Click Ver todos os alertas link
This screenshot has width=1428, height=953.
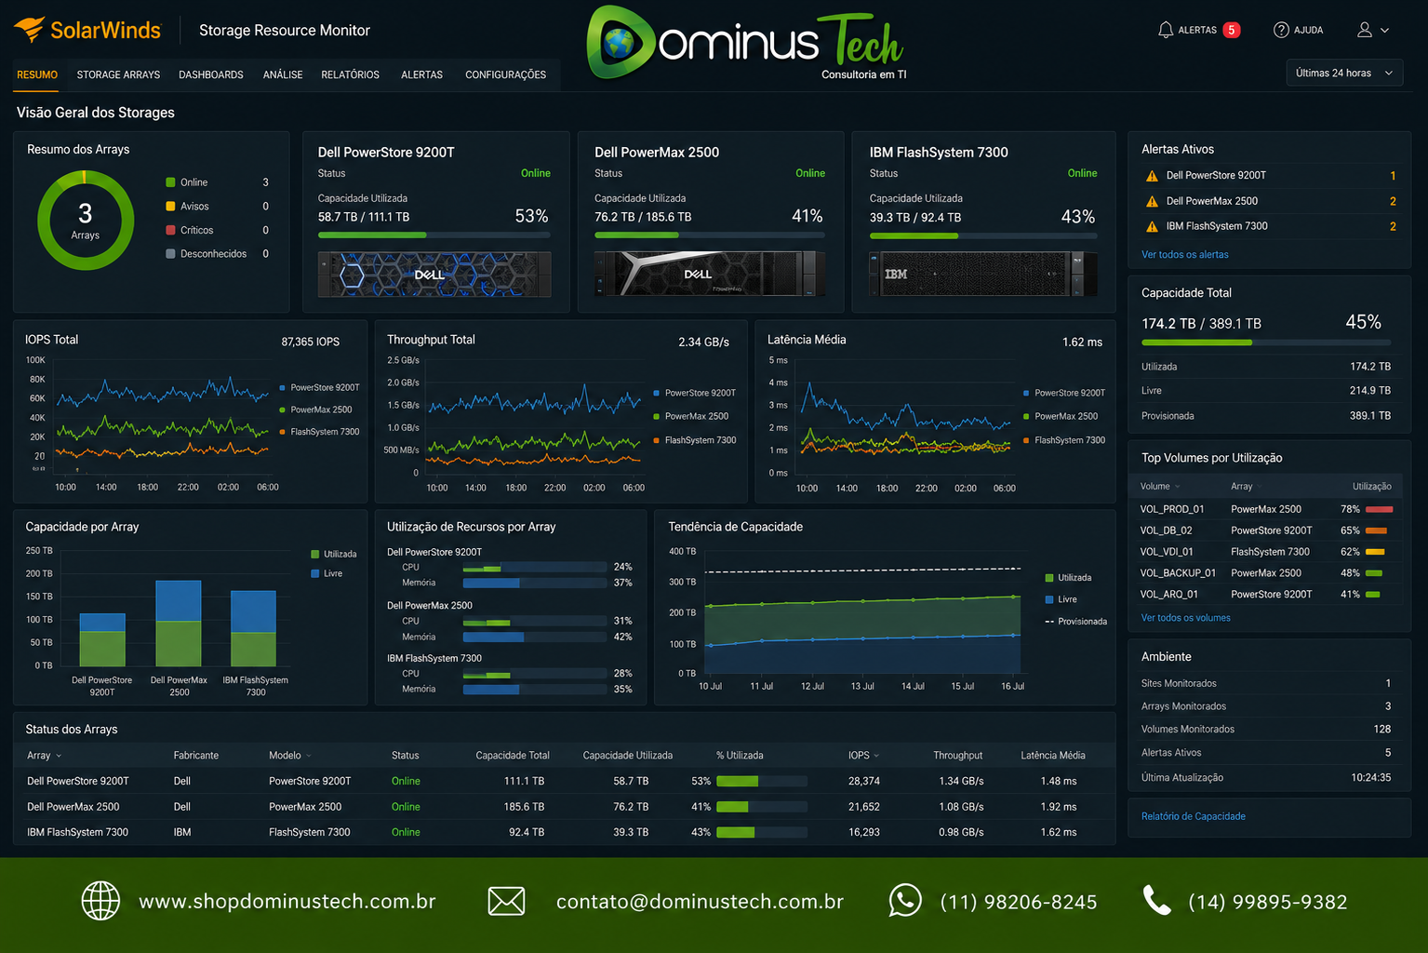pyautogui.click(x=1184, y=254)
